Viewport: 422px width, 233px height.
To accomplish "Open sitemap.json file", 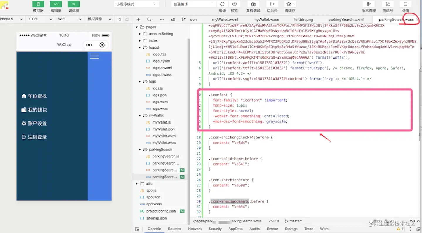I will click(156, 218).
